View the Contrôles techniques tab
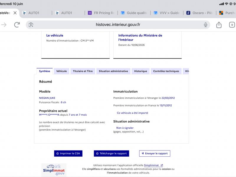Screen dimensions: 236x177 tap(166, 71)
